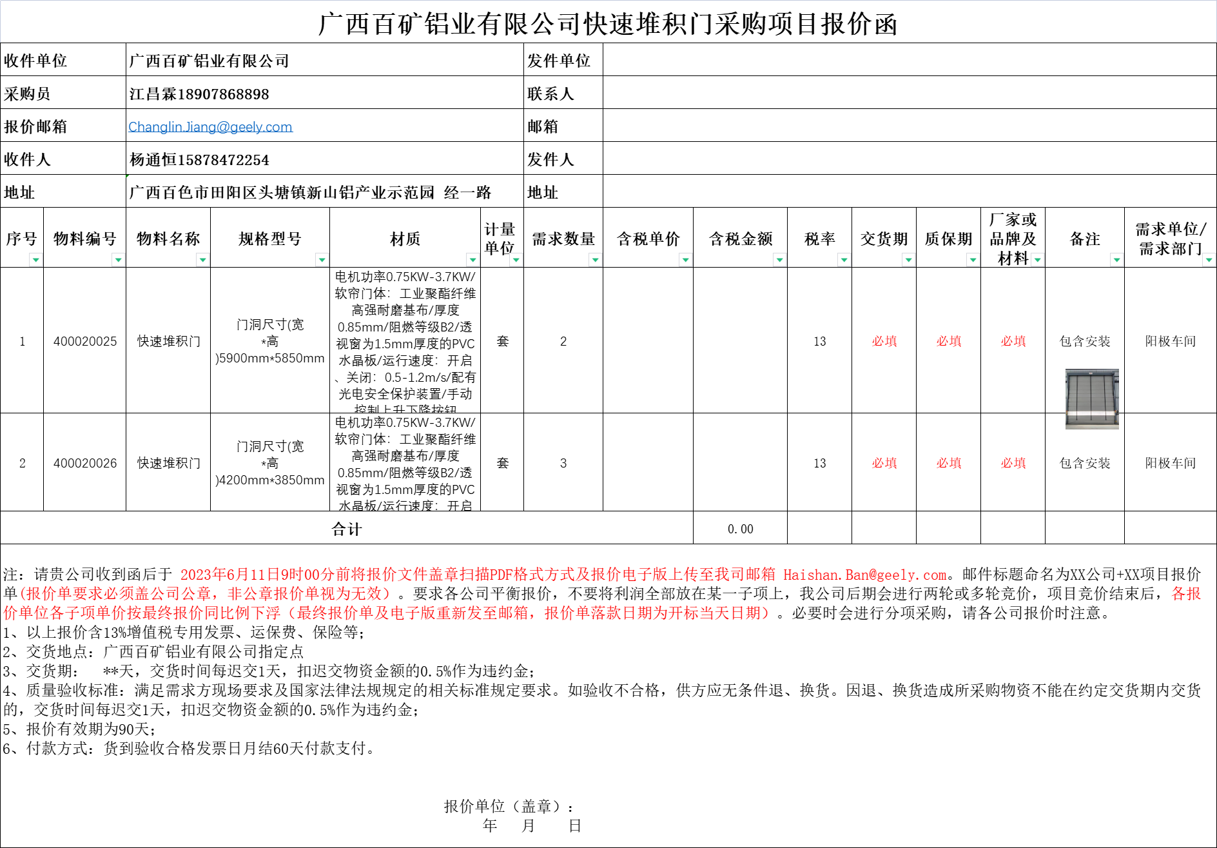
Task: Select 快速堆积门 in row 1
Action: coord(168,341)
